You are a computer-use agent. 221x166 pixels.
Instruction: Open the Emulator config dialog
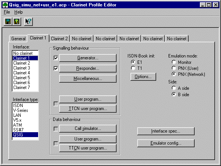coord(166,143)
